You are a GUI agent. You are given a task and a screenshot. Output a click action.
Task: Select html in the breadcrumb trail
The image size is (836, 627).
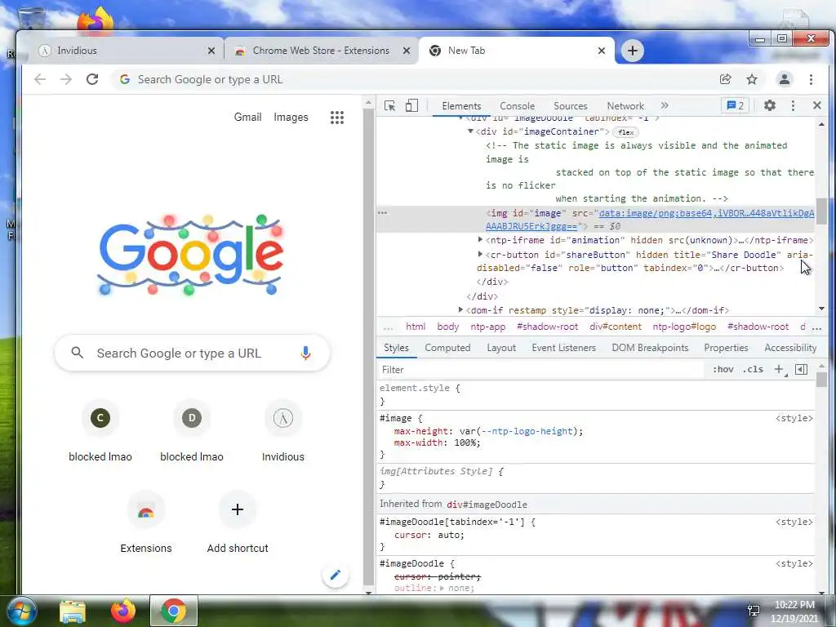pyautogui.click(x=416, y=327)
